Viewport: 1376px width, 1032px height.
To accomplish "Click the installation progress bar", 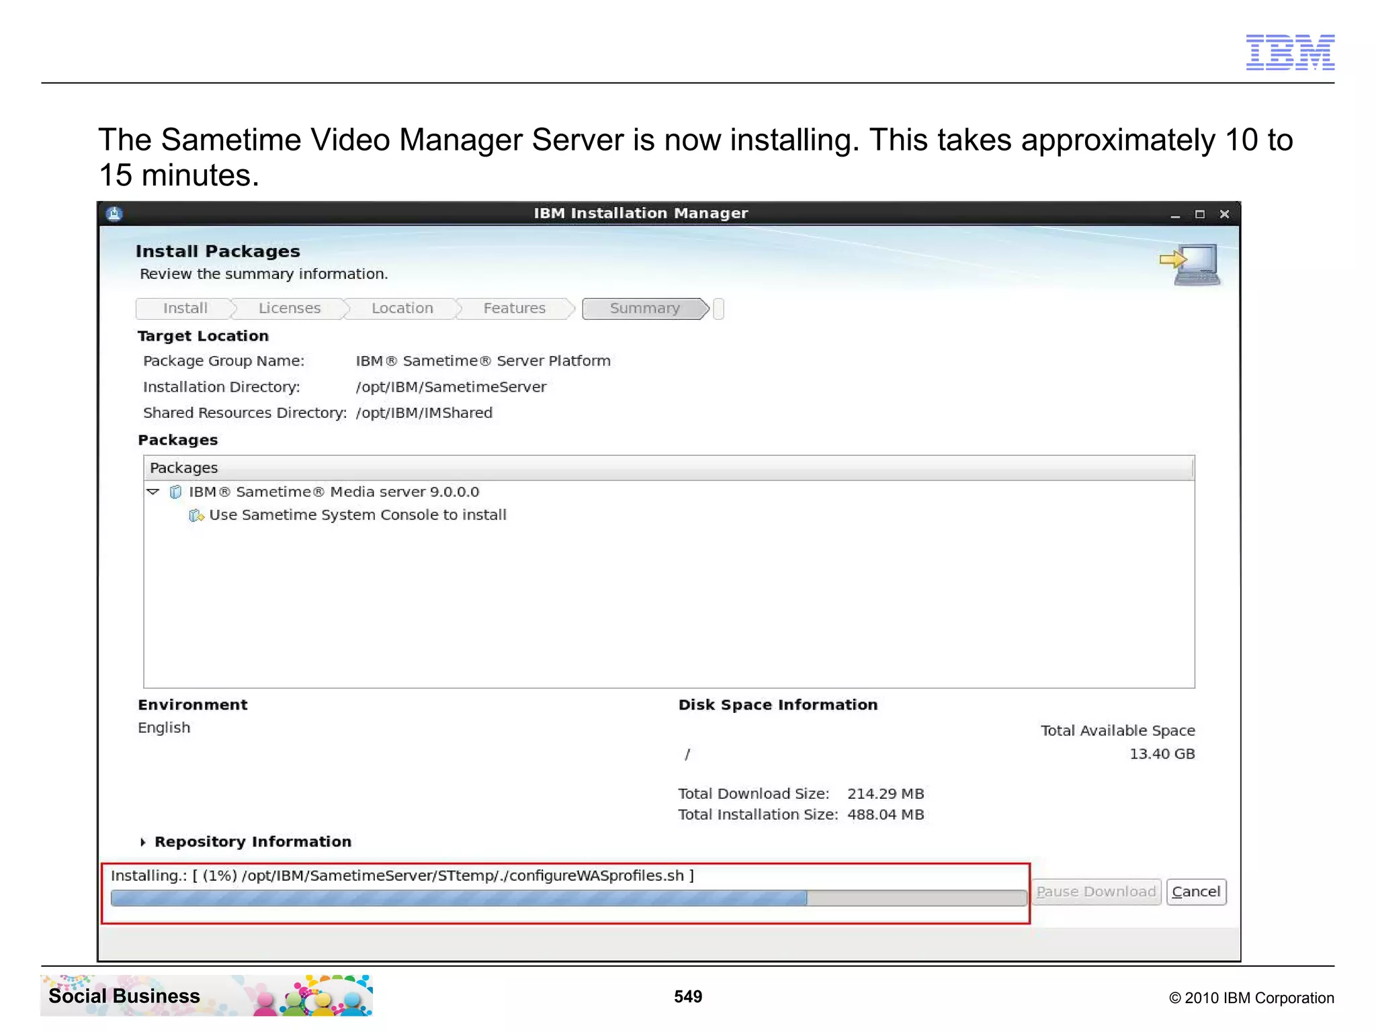I will point(568,898).
